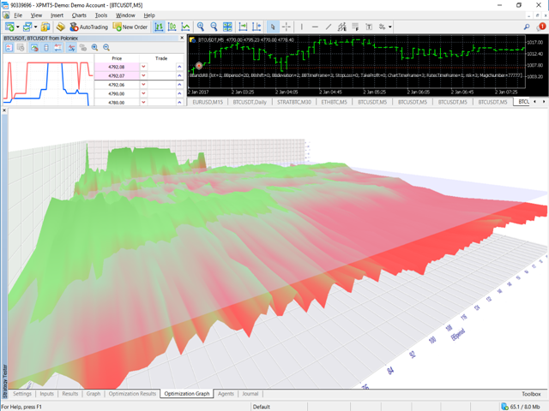
Task: Switch to the EURUSD,M15 chart tab
Action: [x=208, y=102]
